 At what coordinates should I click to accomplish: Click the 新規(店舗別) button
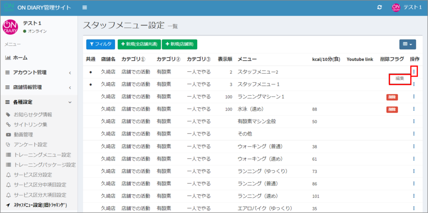coord(179,44)
